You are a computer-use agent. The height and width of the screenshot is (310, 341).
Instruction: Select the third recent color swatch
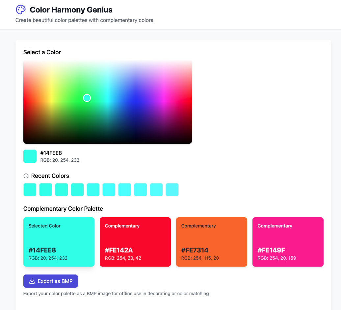[x=61, y=189]
